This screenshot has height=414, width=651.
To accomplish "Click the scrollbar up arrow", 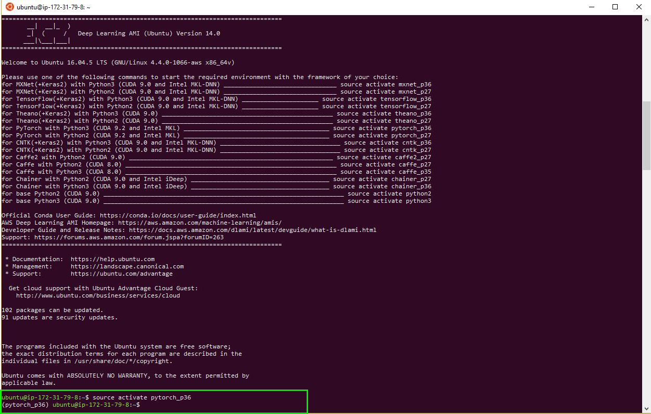I will coord(646,19).
